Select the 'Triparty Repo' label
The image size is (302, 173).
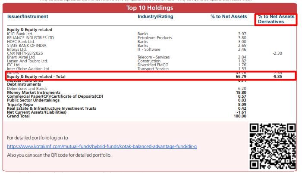(20, 105)
